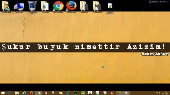Open the user profile folder on desktop
The height and width of the screenshot is (95, 170).
[6, 6]
